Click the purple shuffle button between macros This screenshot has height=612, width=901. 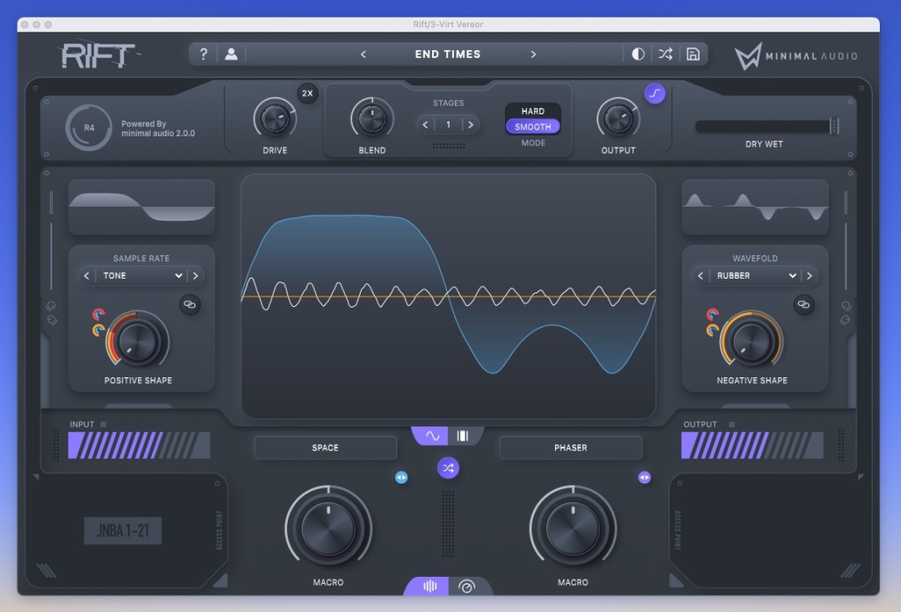[x=449, y=468]
